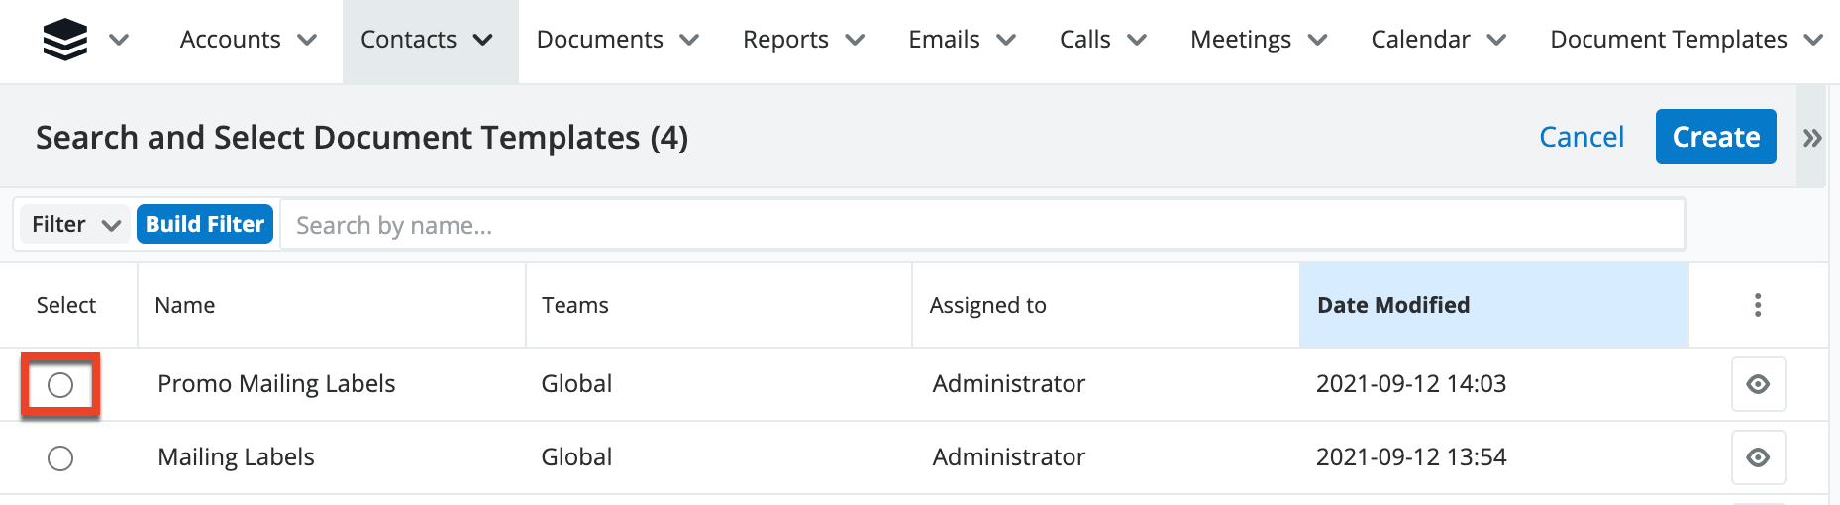
Task: Select the Mailing Labels radio button
Action: point(60,458)
